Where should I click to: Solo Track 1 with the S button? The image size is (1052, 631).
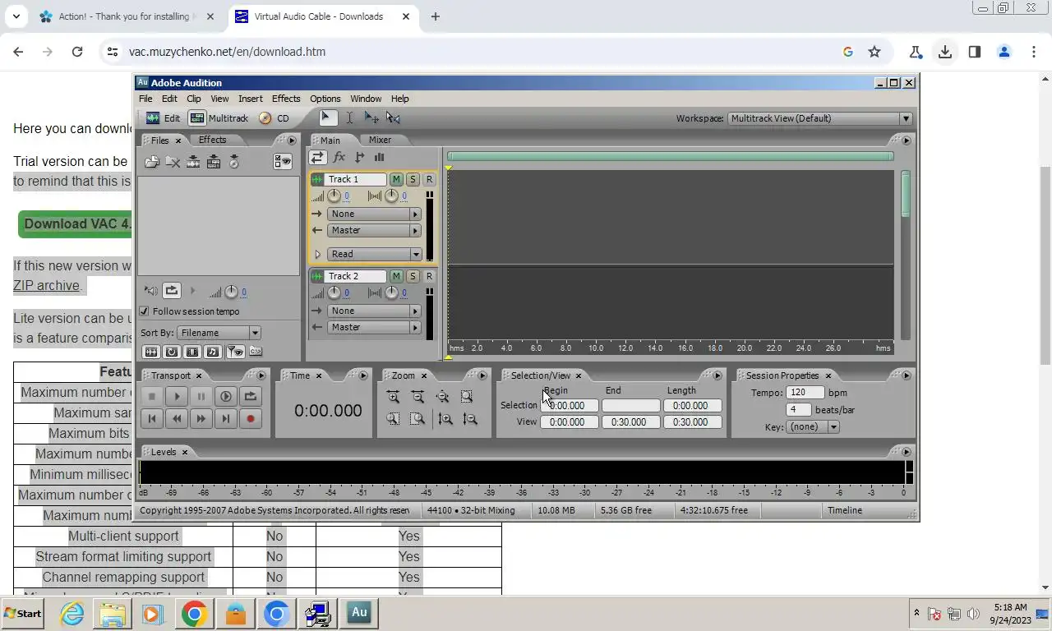pyautogui.click(x=413, y=179)
